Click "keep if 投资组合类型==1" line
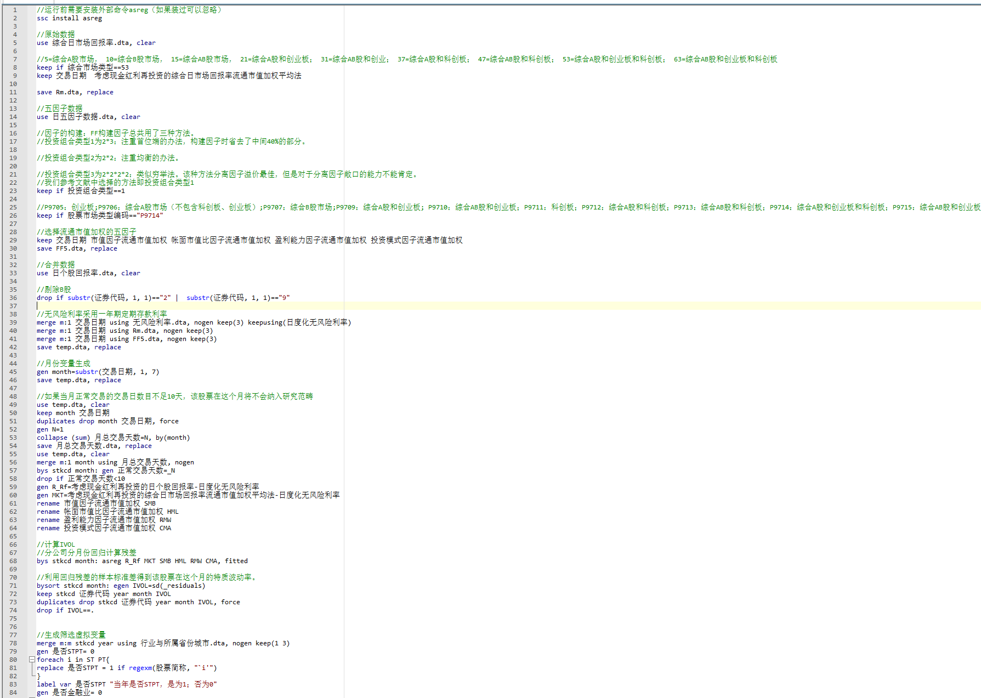 81,191
